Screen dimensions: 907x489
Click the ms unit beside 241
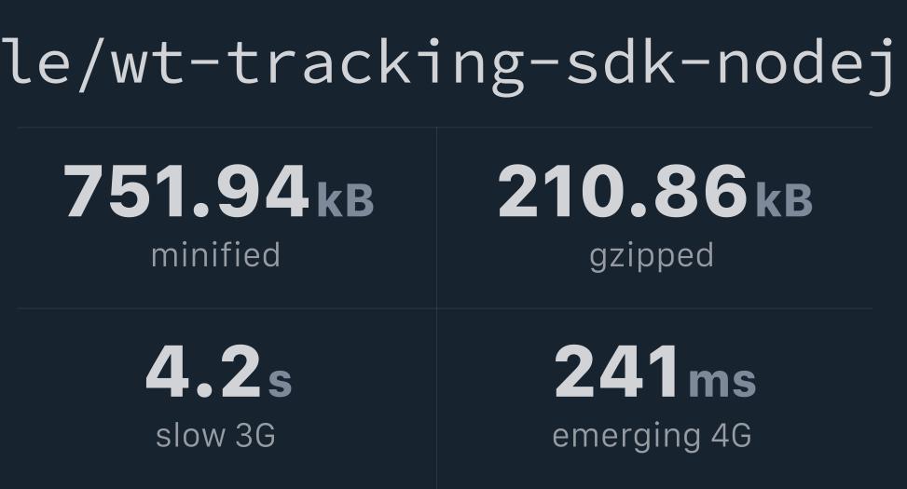click(721, 382)
